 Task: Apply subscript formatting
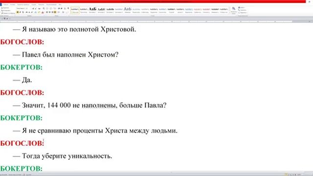(x=29, y=12)
